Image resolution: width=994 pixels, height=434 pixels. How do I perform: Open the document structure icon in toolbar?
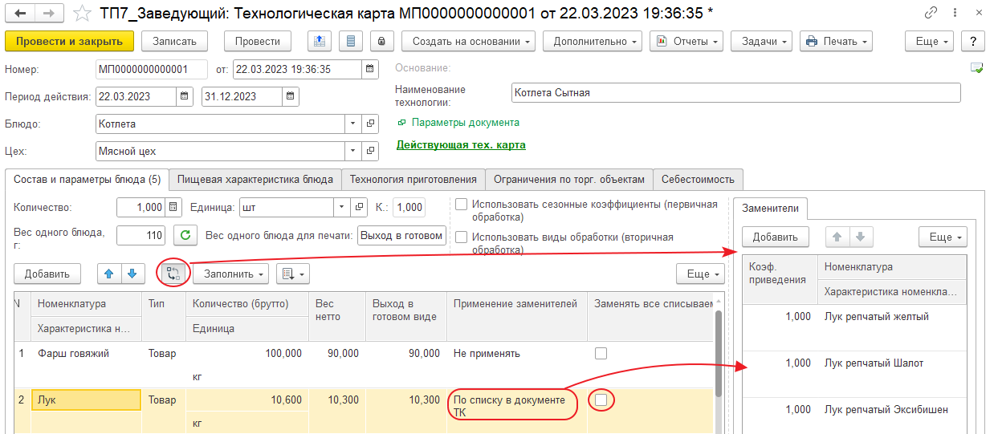click(x=351, y=41)
